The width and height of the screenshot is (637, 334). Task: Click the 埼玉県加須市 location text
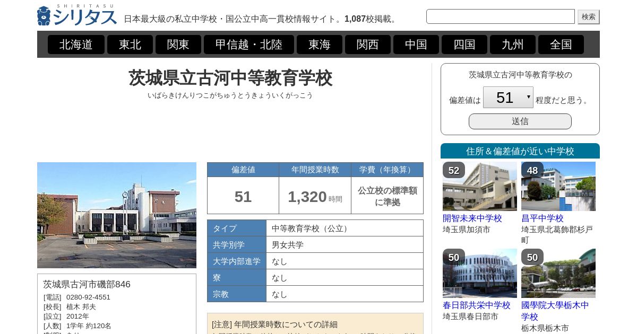pyautogui.click(x=467, y=230)
